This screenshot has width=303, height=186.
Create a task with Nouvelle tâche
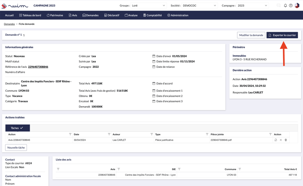pos(16,148)
